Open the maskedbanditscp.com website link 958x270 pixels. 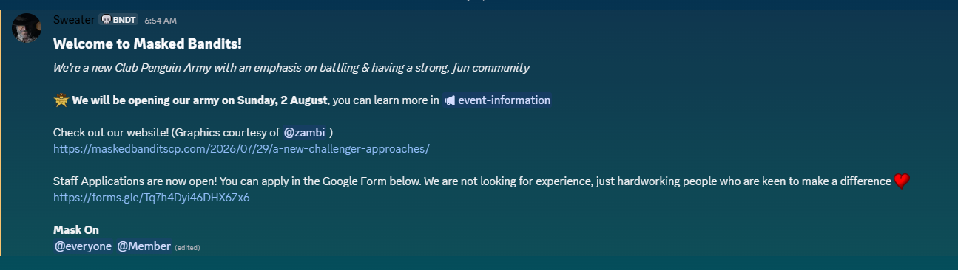[x=241, y=148]
